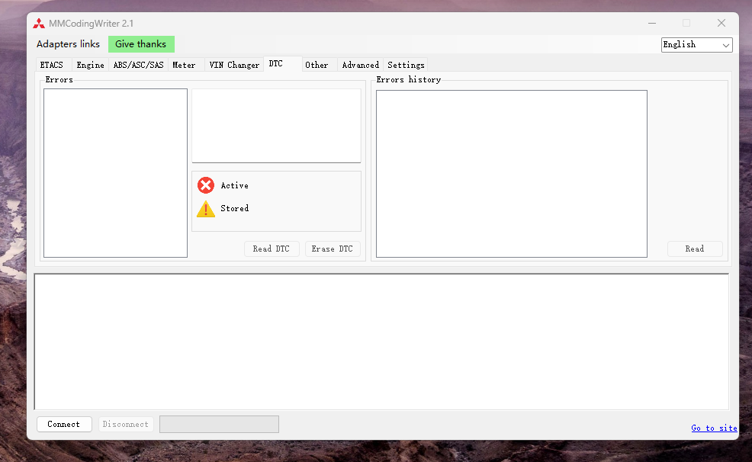The width and height of the screenshot is (752, 462).
Task: Follow the Go to site link
Action: point(714,428)
